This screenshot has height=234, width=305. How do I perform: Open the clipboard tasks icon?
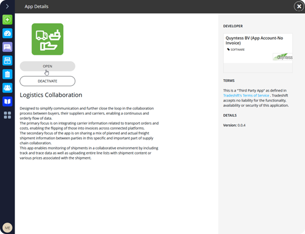click(7, 74)
